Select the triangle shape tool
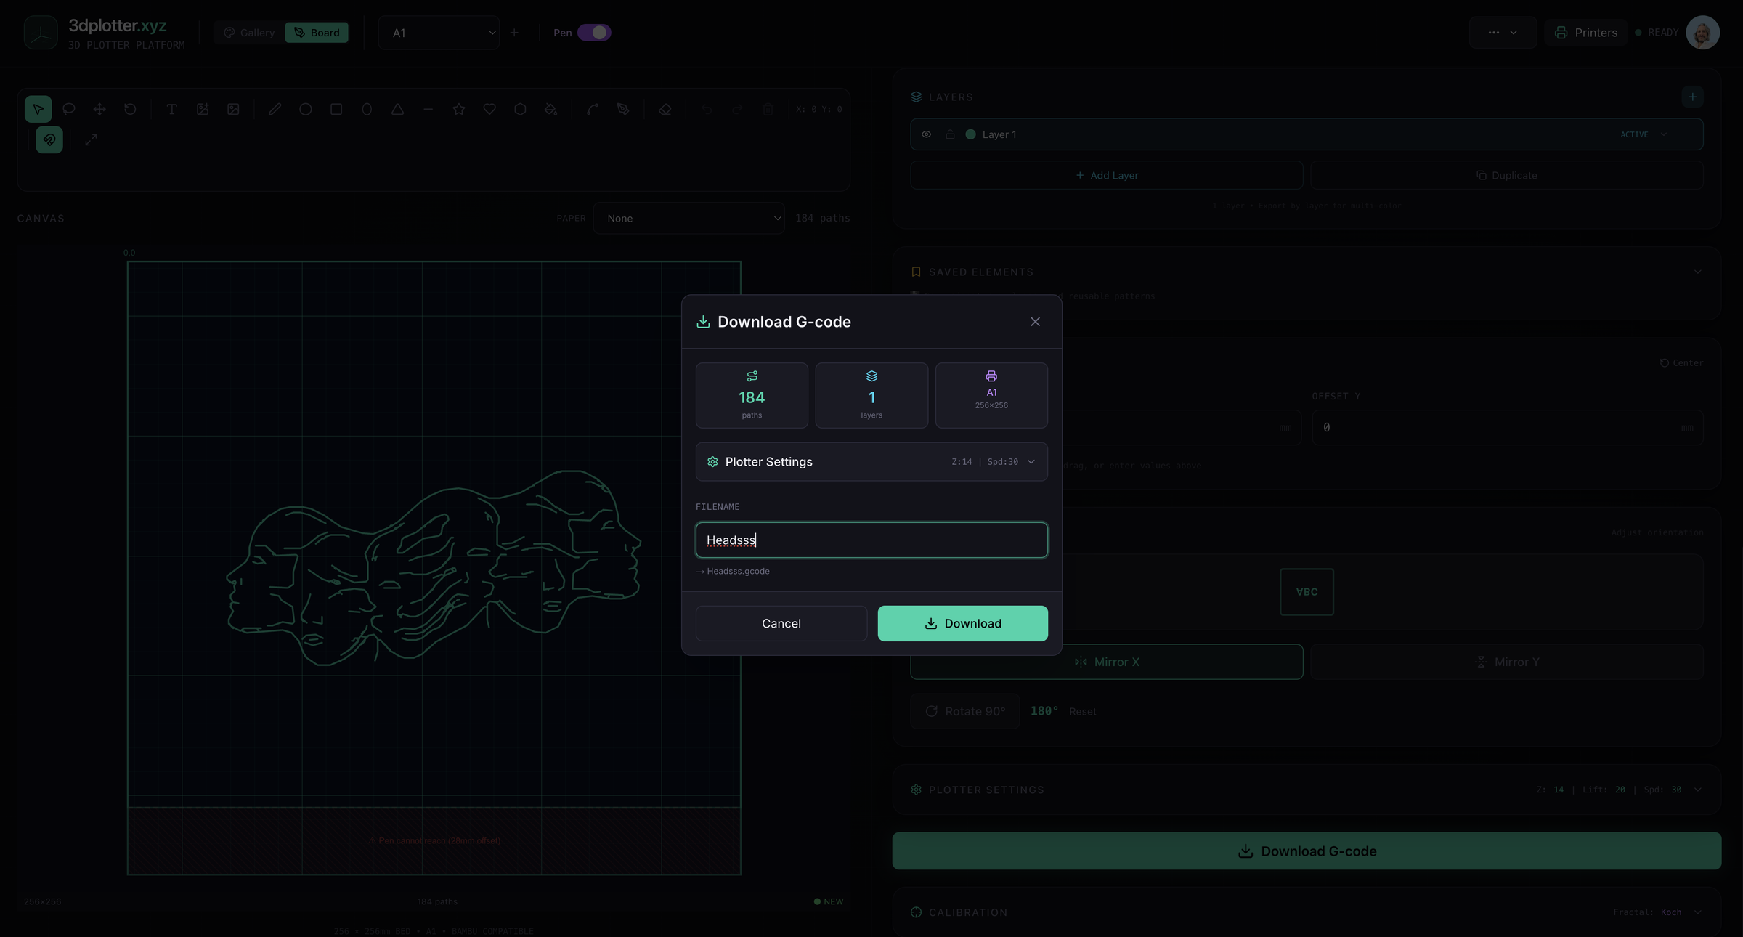Viewport: 1743px width, 937px height. [397, 109]
